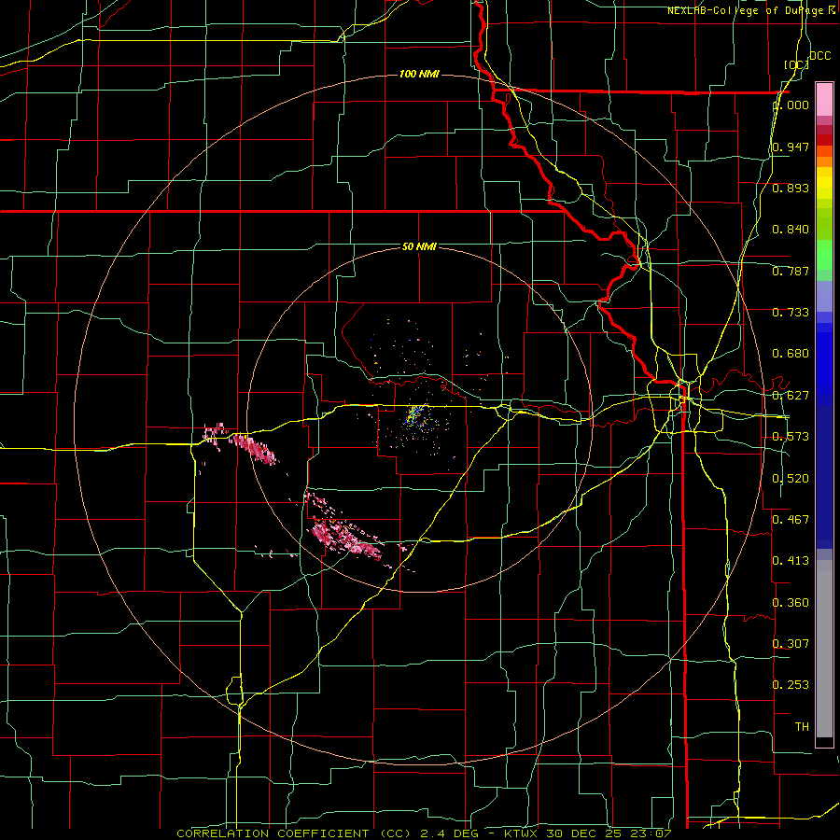Click the 100 NMI range ring label
The image size is (840, 840).
click(419, 74)
